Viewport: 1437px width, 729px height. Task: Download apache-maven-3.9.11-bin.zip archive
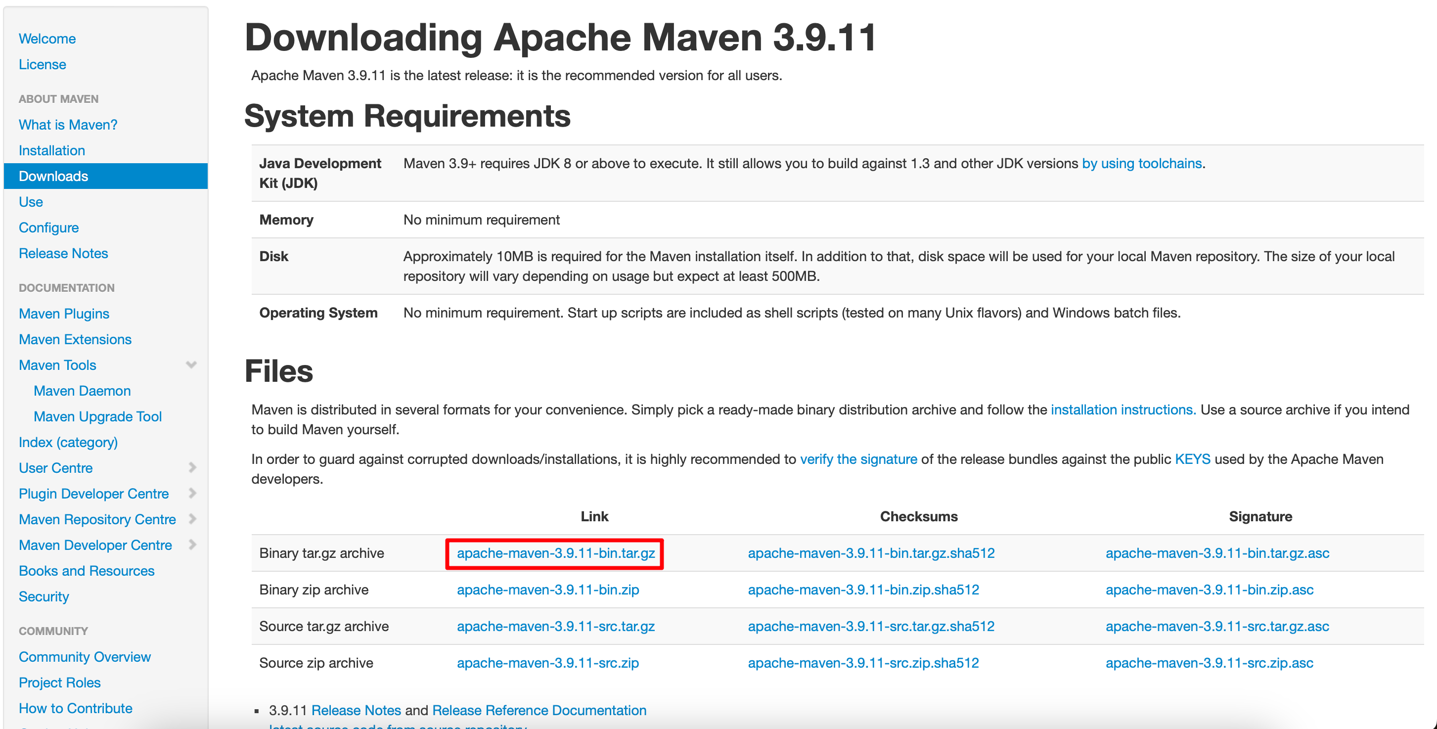(548, 590)
